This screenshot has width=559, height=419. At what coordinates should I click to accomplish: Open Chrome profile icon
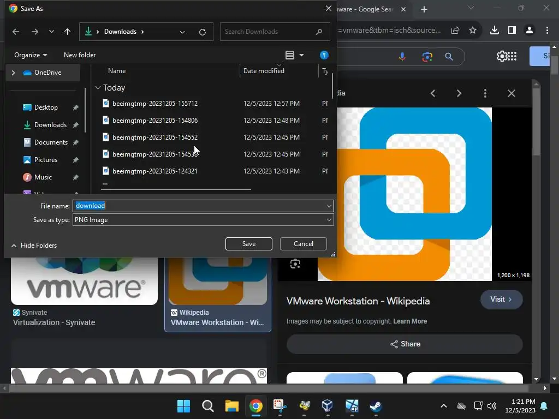530,31
